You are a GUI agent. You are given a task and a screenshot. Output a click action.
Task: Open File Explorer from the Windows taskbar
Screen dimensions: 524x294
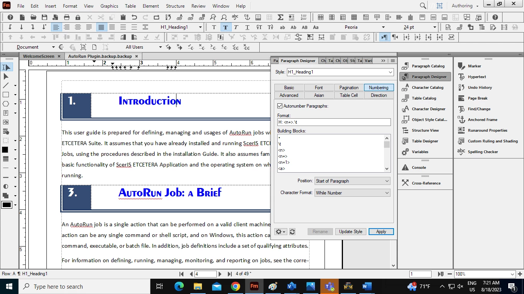[x=198, y=286]
